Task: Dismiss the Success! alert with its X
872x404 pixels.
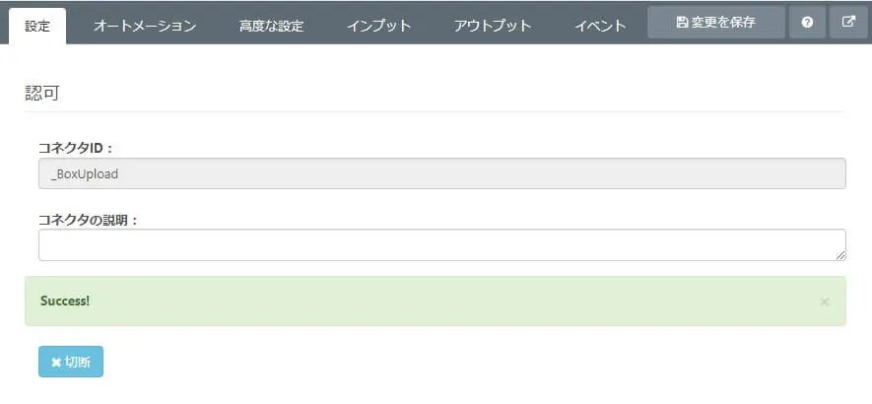Action: pos(825,302)
